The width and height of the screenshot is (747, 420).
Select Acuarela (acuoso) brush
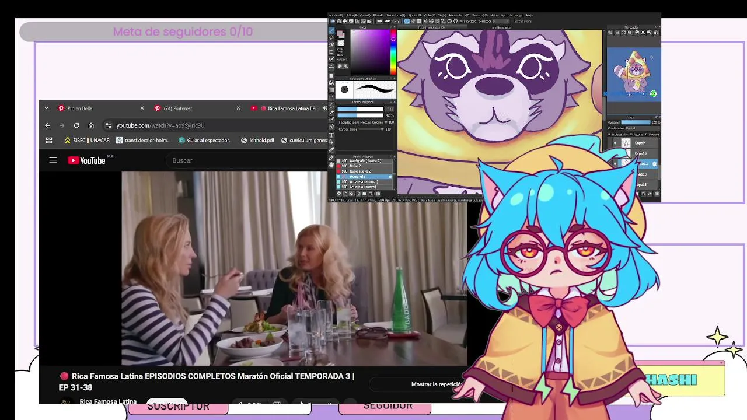point(364,182)
